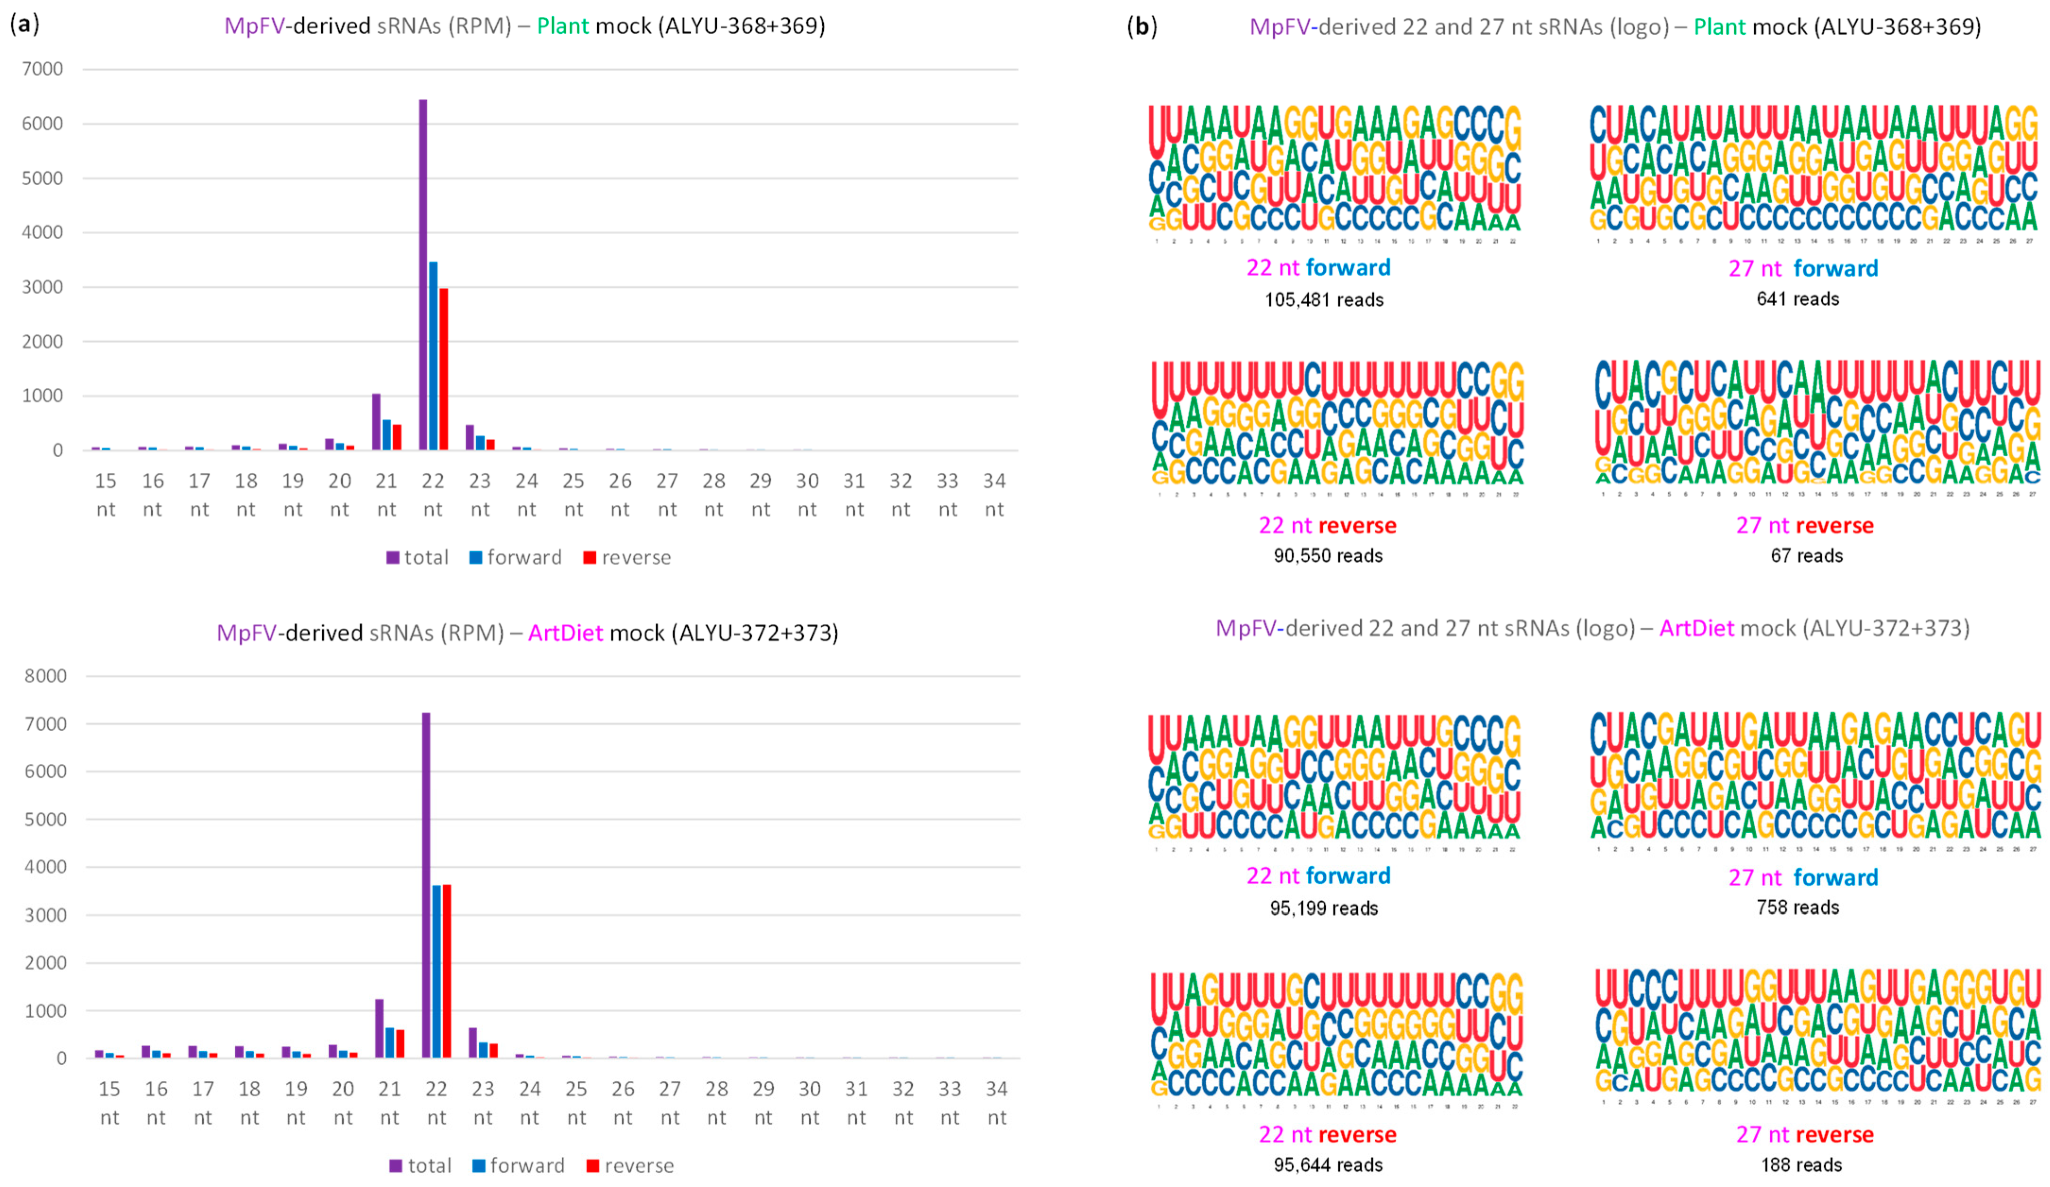Click the purple total legend swatch, top chart

(x=393, y=558)
